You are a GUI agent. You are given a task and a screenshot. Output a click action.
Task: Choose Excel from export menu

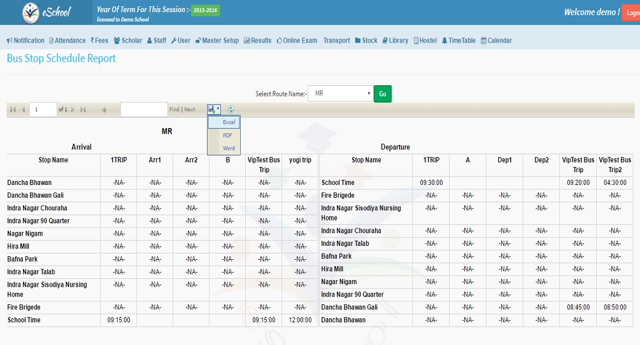(229, 122)
